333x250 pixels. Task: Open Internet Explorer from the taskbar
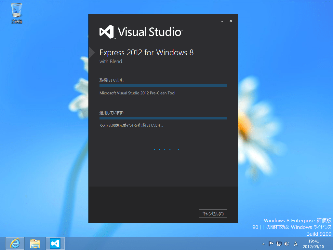pyautogui.click(x=15, y=243)
